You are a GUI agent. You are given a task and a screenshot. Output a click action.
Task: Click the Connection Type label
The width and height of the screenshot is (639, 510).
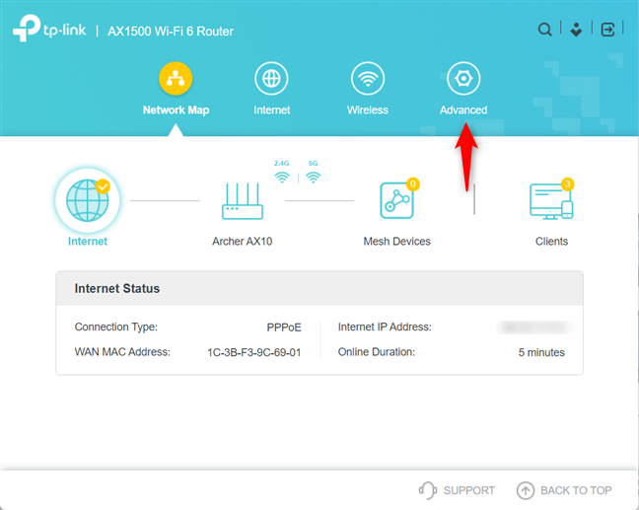(116, 327)
